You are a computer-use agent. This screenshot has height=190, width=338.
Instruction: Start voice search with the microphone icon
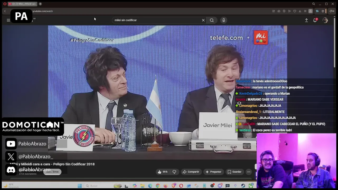point(224,20)
